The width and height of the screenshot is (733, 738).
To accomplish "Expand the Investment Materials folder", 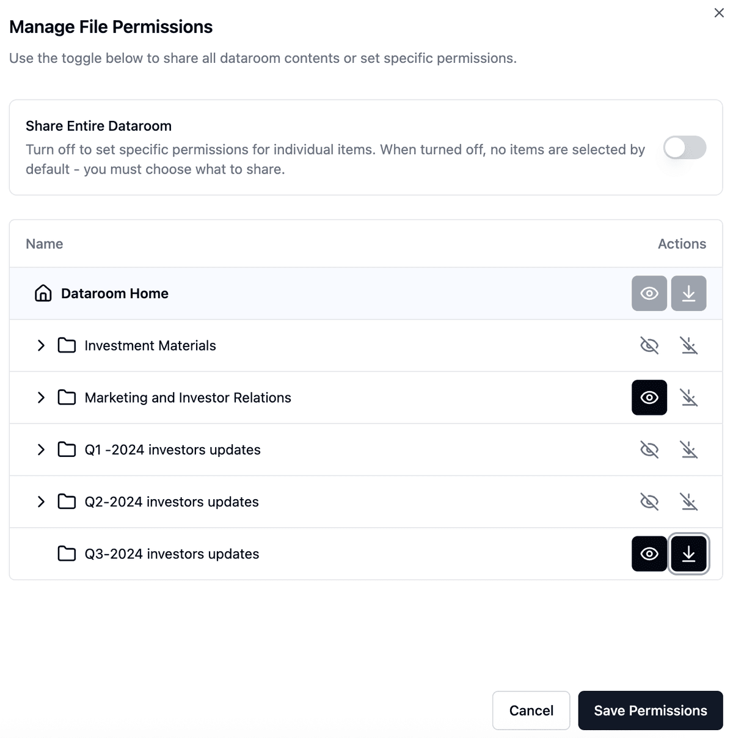I will 41,346.
